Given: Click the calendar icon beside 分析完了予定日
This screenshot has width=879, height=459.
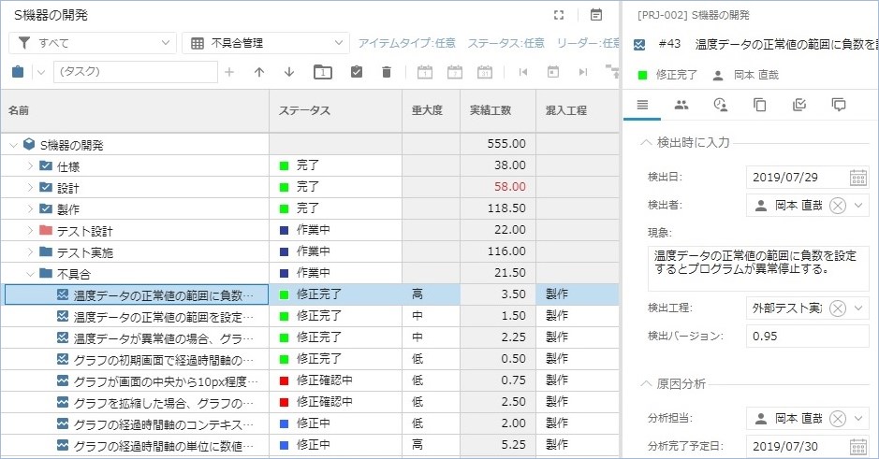Looking at the screenshot, I should click(857, 446).
